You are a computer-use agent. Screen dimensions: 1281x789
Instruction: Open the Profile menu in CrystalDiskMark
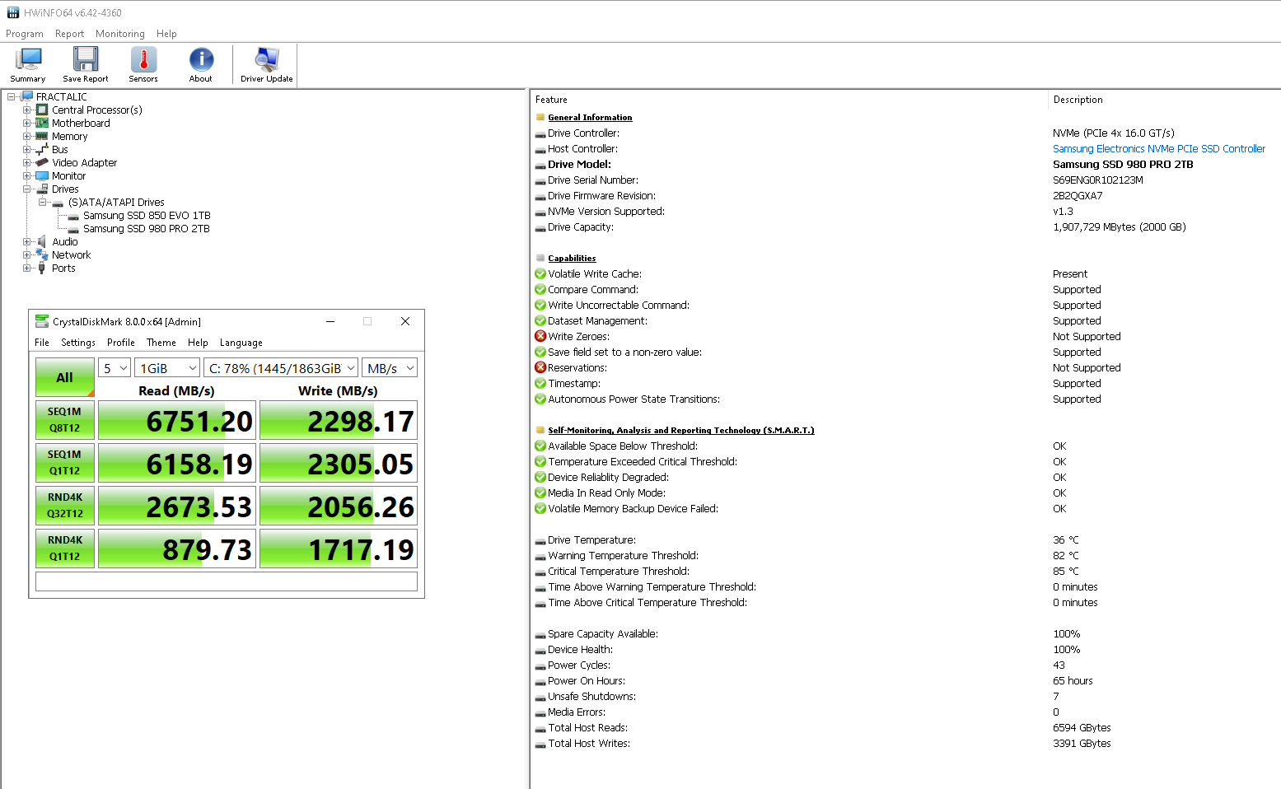coord(121,343)
